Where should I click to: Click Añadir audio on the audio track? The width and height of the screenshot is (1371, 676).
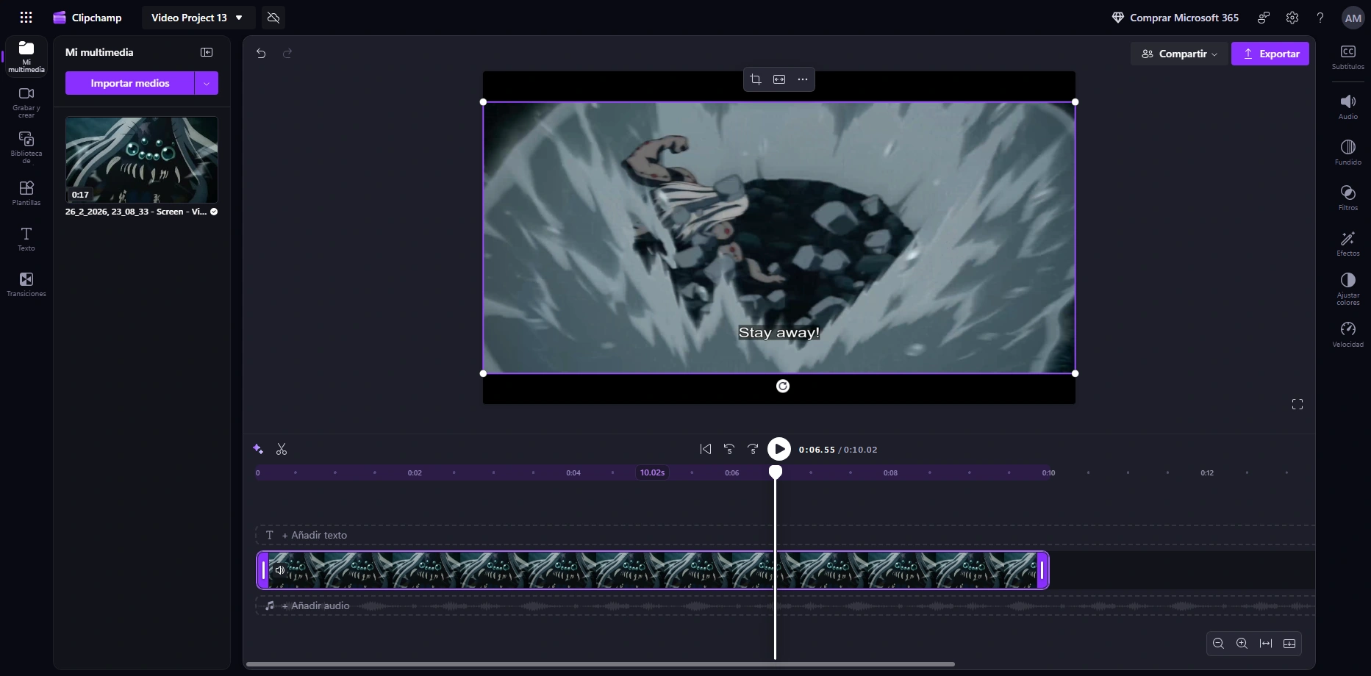(x=315, y=605)
